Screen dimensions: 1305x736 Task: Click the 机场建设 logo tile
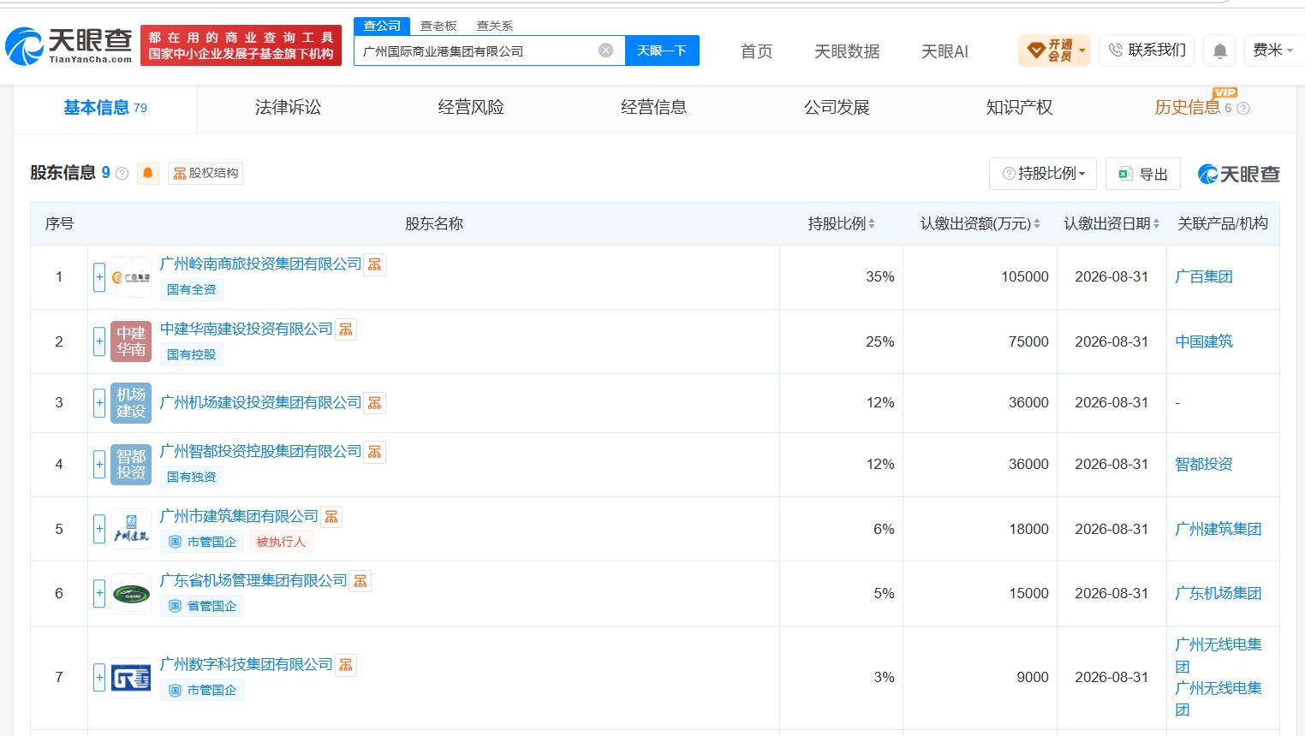tap(131, 403)
